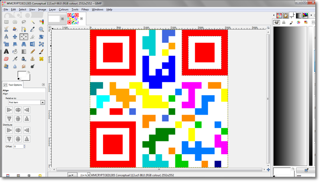Image resolution: width=320 pixels, height=182 pixels.
Task: Select the Bucket Fill tool
Action: pos(15,51)
